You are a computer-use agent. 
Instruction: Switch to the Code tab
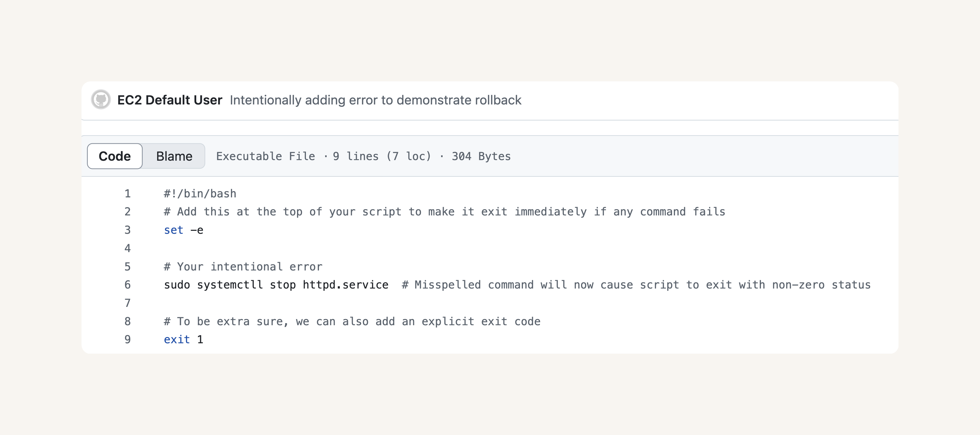114,156
